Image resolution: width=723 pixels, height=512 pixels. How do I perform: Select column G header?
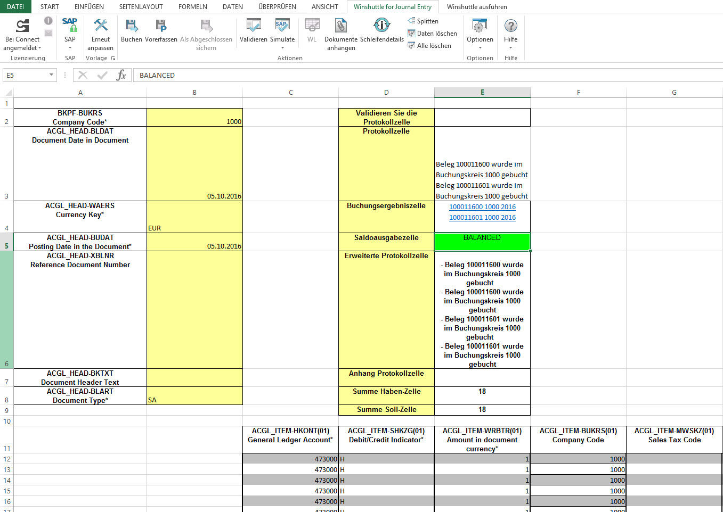click(x=674, y=93)
